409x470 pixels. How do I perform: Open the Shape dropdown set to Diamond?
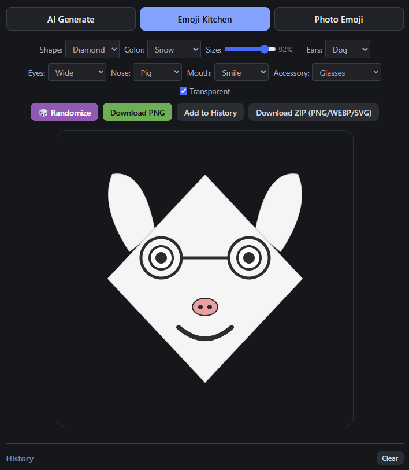pos(92,50)
